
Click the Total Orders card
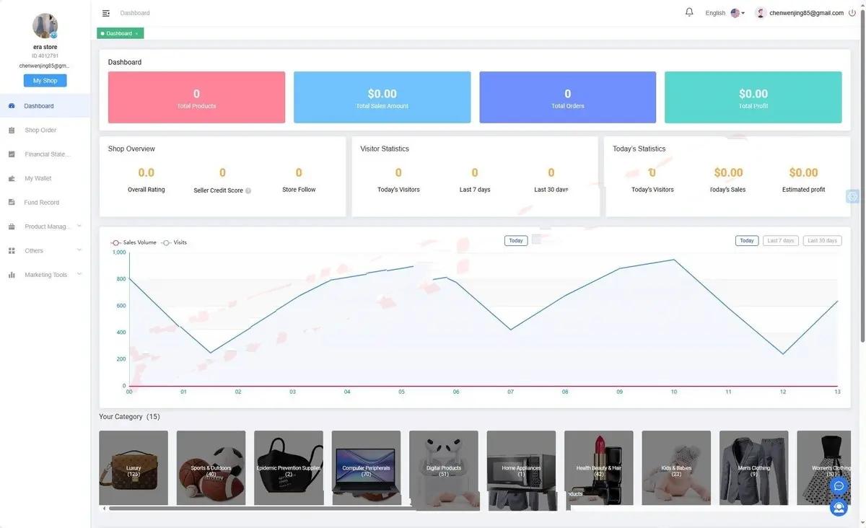[x=567, y=97]
